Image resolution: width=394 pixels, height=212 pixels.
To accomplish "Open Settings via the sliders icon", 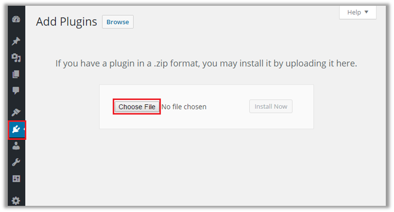I will point(16,179).
